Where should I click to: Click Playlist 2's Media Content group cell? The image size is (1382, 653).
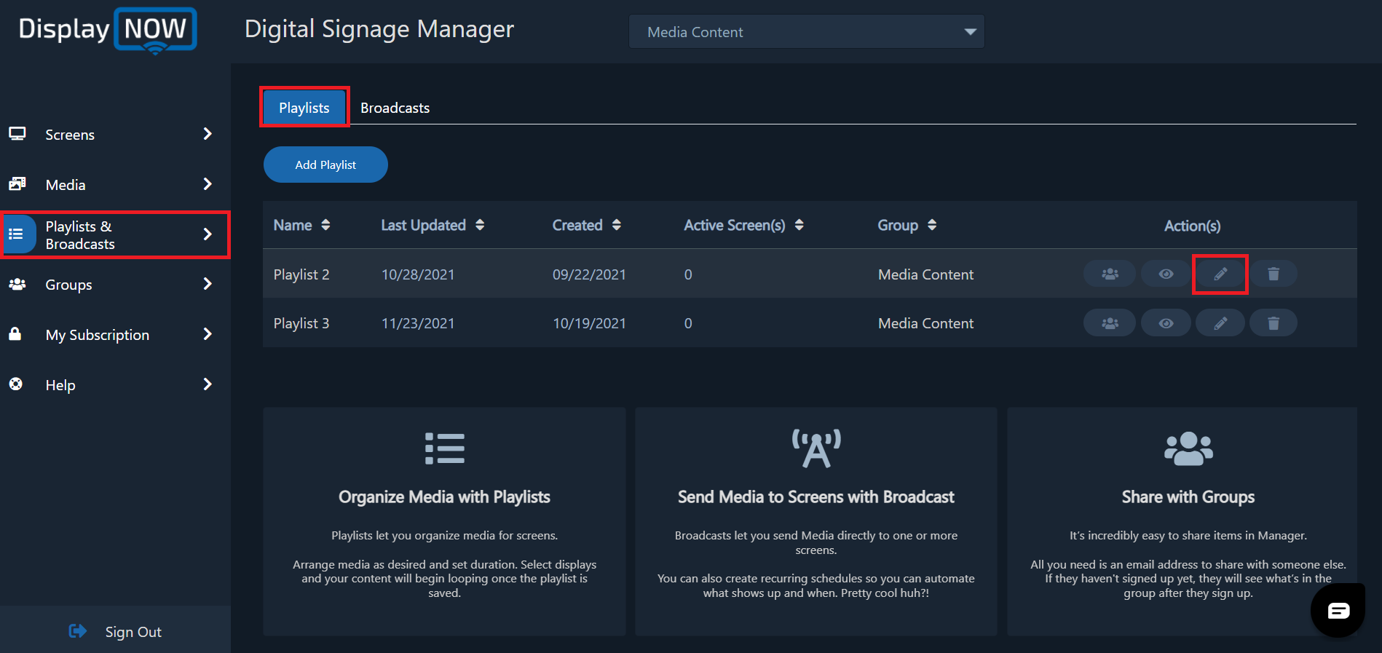click(x=925, y=274)
